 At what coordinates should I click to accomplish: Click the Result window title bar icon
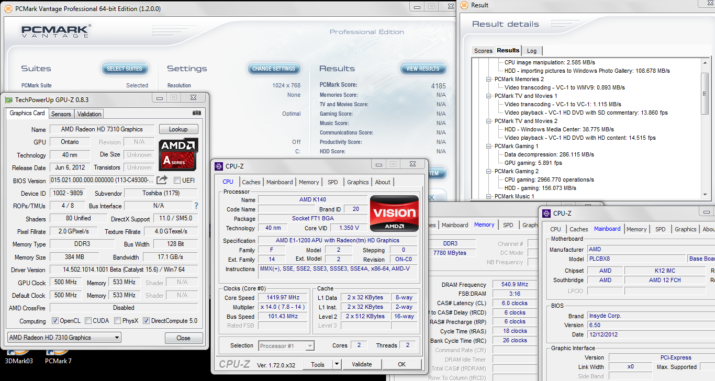click(465, 5)
